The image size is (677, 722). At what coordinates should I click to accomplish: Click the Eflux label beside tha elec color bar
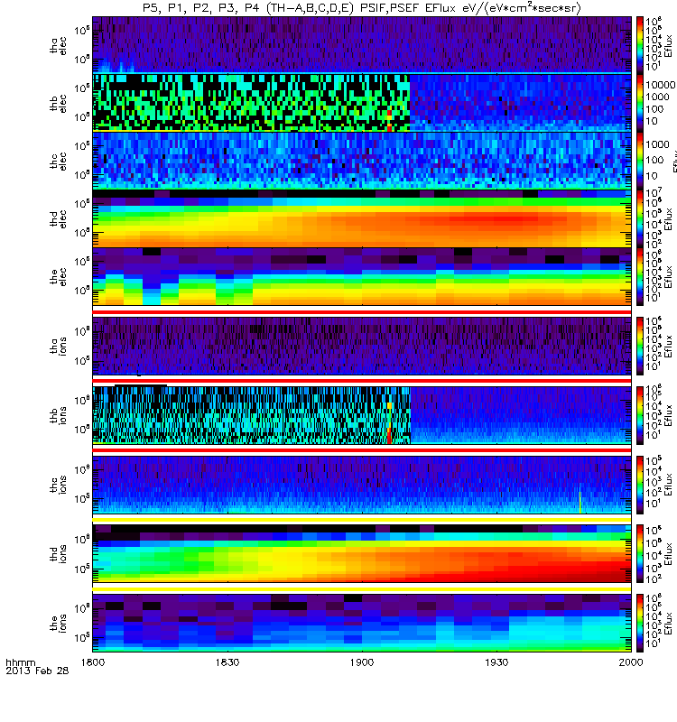tap(669, 45)
